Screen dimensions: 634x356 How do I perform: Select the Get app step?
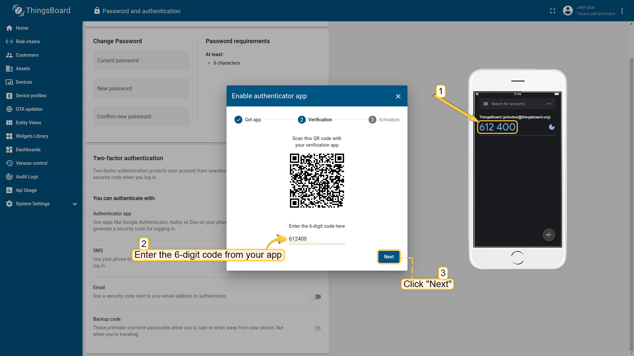pos(248,120)
